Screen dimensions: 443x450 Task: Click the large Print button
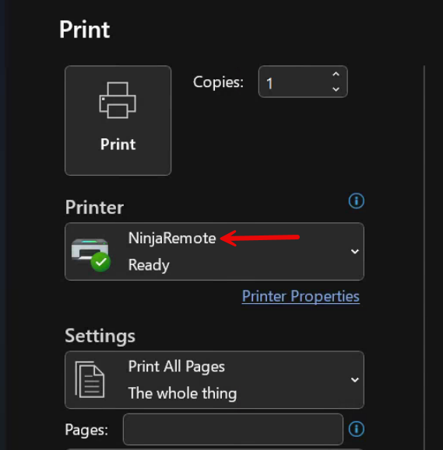[x=118, y=120]
